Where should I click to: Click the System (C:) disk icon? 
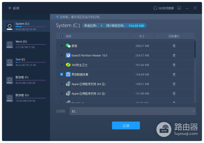point(10,27)
